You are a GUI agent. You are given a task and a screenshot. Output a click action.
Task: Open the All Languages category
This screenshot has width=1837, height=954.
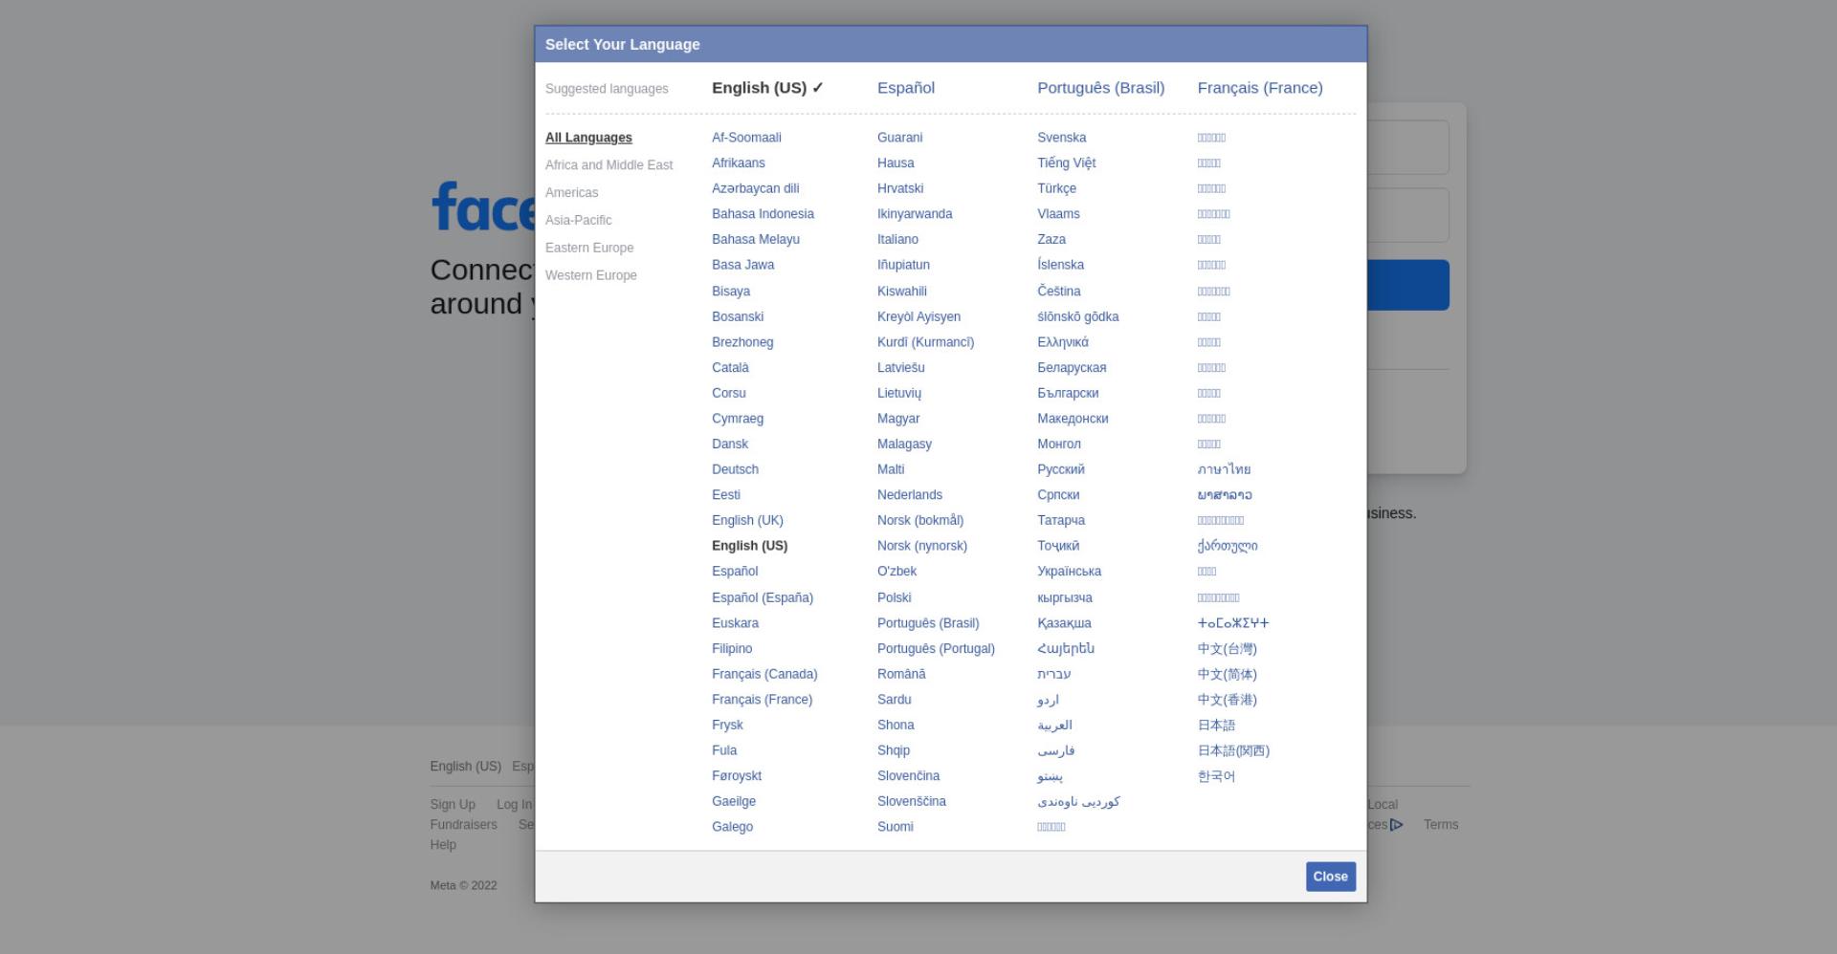(x=588, y=138)
